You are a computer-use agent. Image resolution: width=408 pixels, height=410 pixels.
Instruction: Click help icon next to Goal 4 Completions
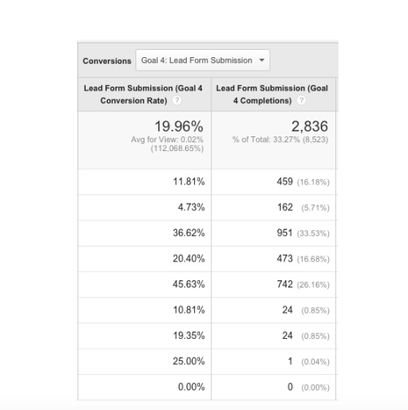pos(301,100)
